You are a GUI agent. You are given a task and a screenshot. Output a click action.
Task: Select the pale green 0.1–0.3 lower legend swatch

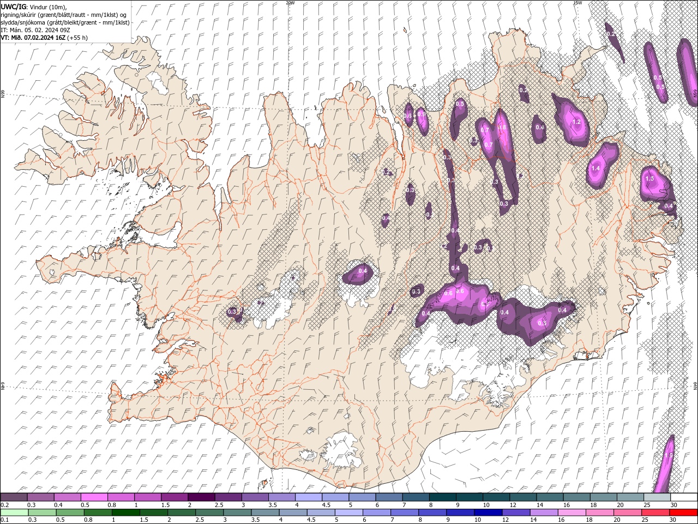[x=15, y=513]
